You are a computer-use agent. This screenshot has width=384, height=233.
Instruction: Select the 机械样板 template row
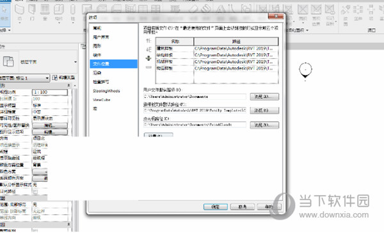point(217,61)
